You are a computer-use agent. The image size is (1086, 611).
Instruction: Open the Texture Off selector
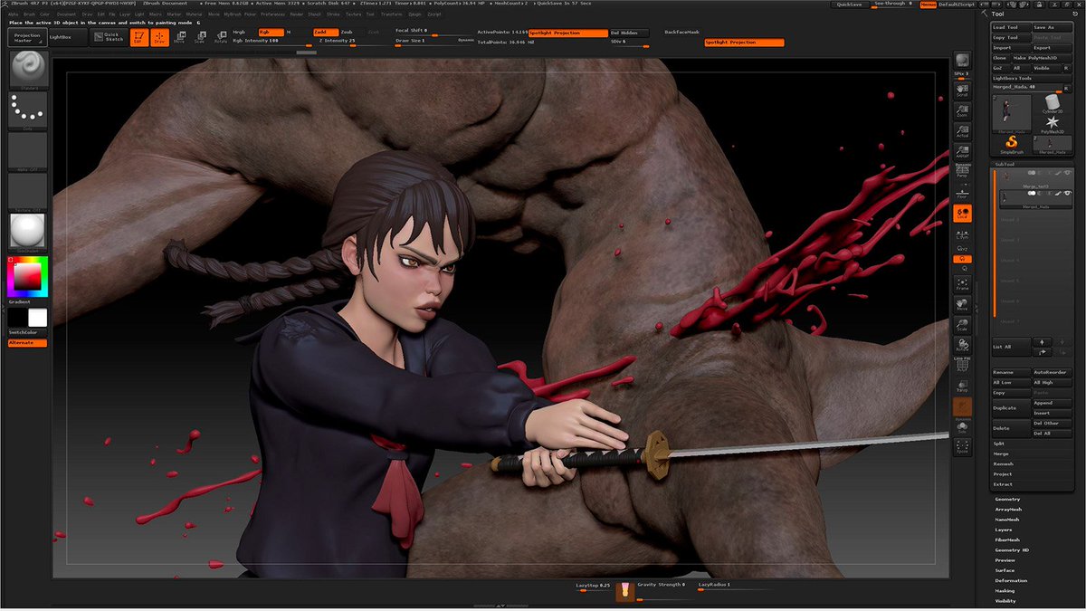tap(28, 192)
